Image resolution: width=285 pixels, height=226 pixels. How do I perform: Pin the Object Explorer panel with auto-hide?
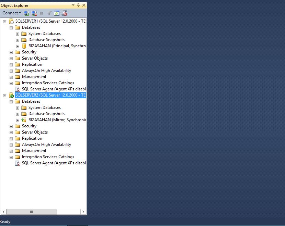[79, 5]
